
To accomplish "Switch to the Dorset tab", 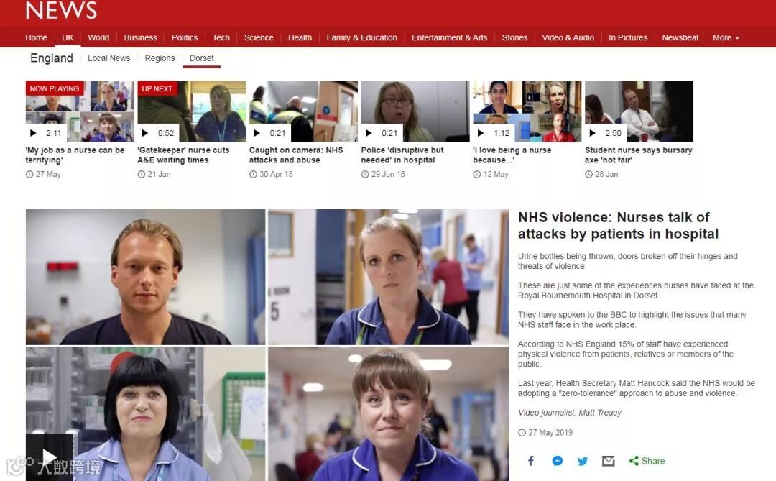I will coord(201,58).
